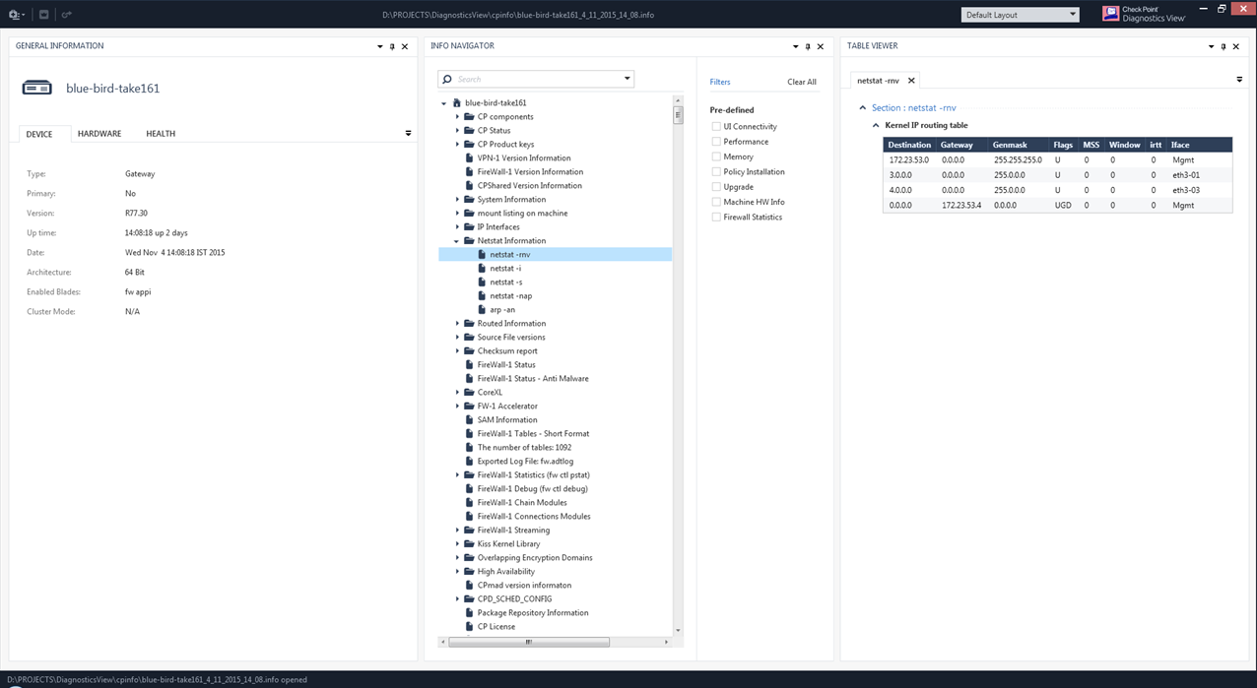This screenshot has width=1257, height=688.
Task: Select netstat -nap in the tree
Action: pyautogui.click(x=511, y=296)
